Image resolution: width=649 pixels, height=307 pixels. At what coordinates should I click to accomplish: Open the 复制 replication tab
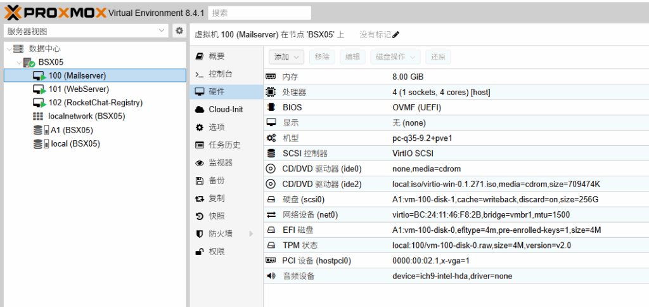[x=226, y=199]
